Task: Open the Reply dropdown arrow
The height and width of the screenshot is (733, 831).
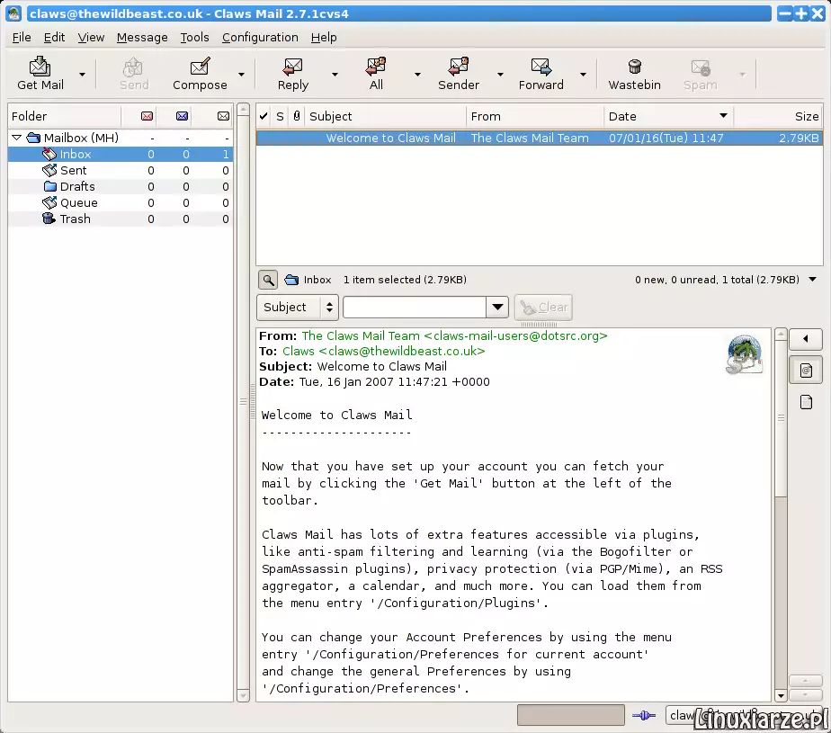Action: [335, 75]
